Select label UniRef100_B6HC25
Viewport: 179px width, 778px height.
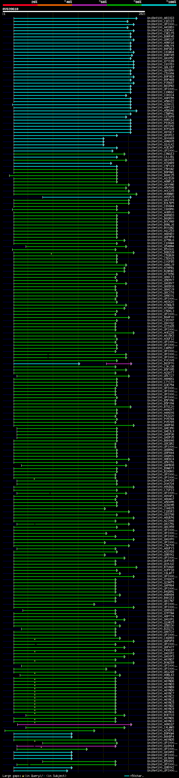click(x=161, y=175)
